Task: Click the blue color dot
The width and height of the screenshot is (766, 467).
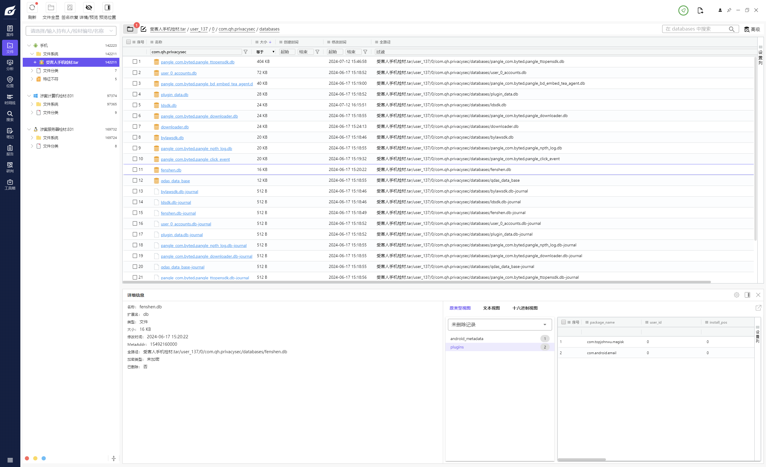Action: tap(43, 458)
